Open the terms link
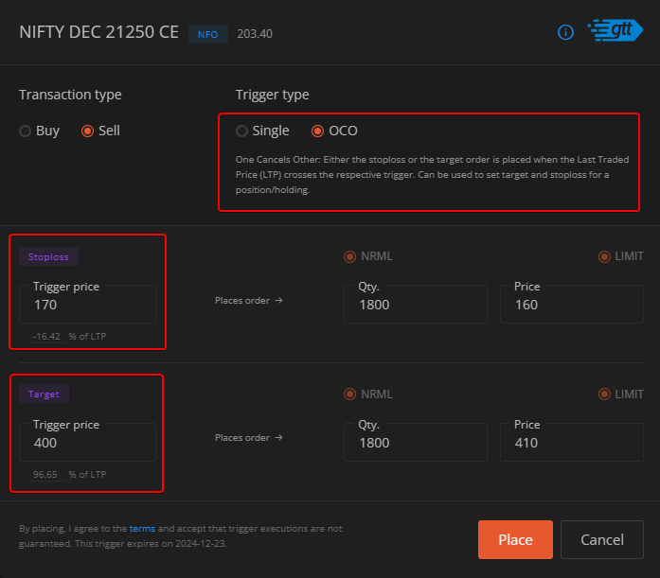The image size is (660, 578). point(142,529)
